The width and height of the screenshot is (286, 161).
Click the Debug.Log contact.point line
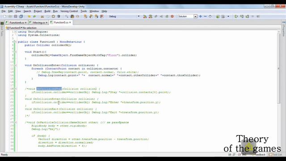[x=119, y=75]
